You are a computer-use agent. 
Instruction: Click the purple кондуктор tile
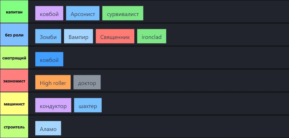click(x=53, y=105)
